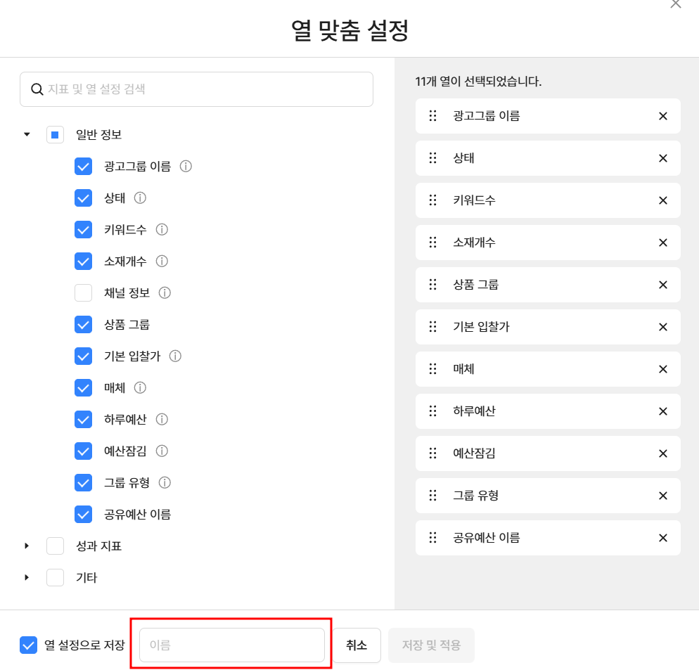699x670 pixels.
Task: Check the 성과 지표 group checkbox
Action: click(x=56, y=546)
